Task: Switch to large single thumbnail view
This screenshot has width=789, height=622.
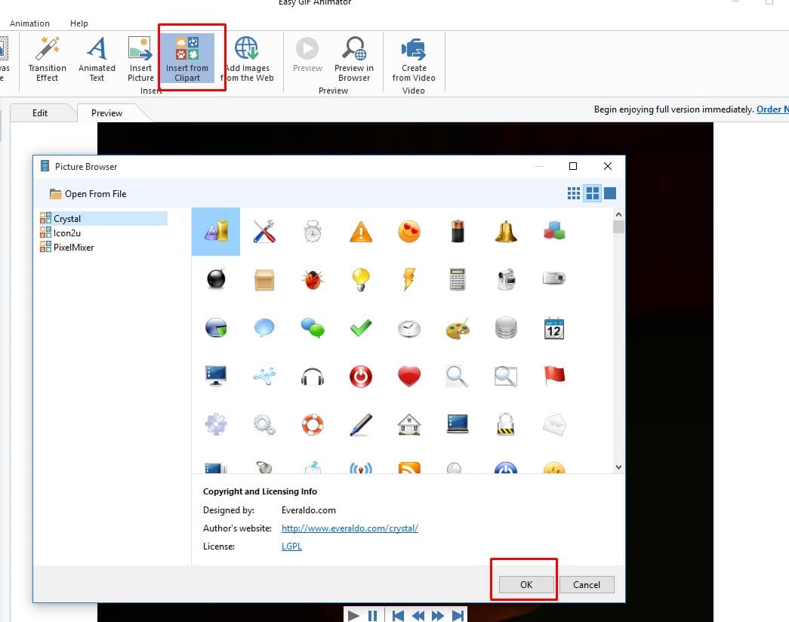Action: (610, 193)
